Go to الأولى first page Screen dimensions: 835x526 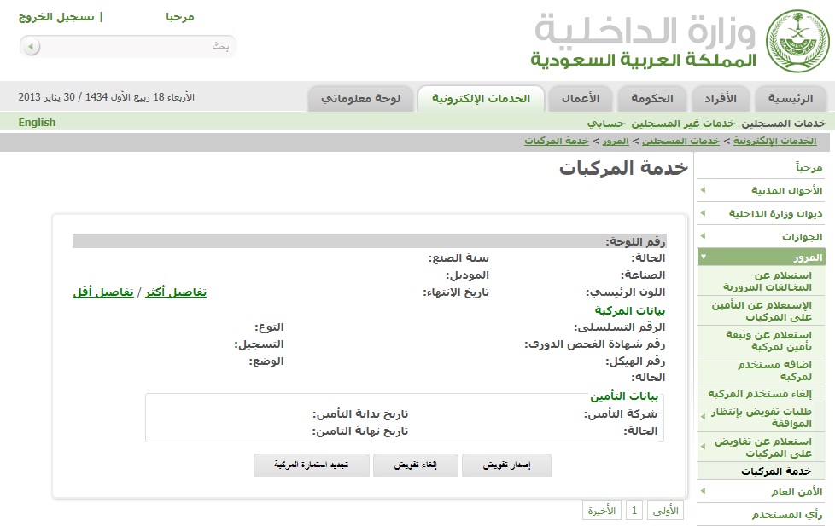[x=665, y=511]
